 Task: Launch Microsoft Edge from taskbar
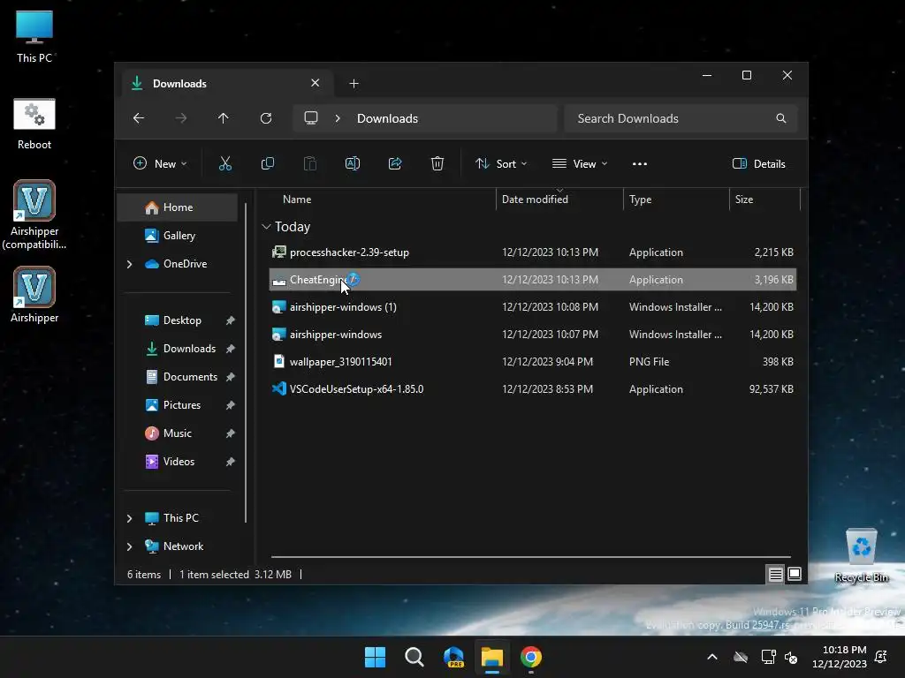pyautogui.click(x=453, y=657)
